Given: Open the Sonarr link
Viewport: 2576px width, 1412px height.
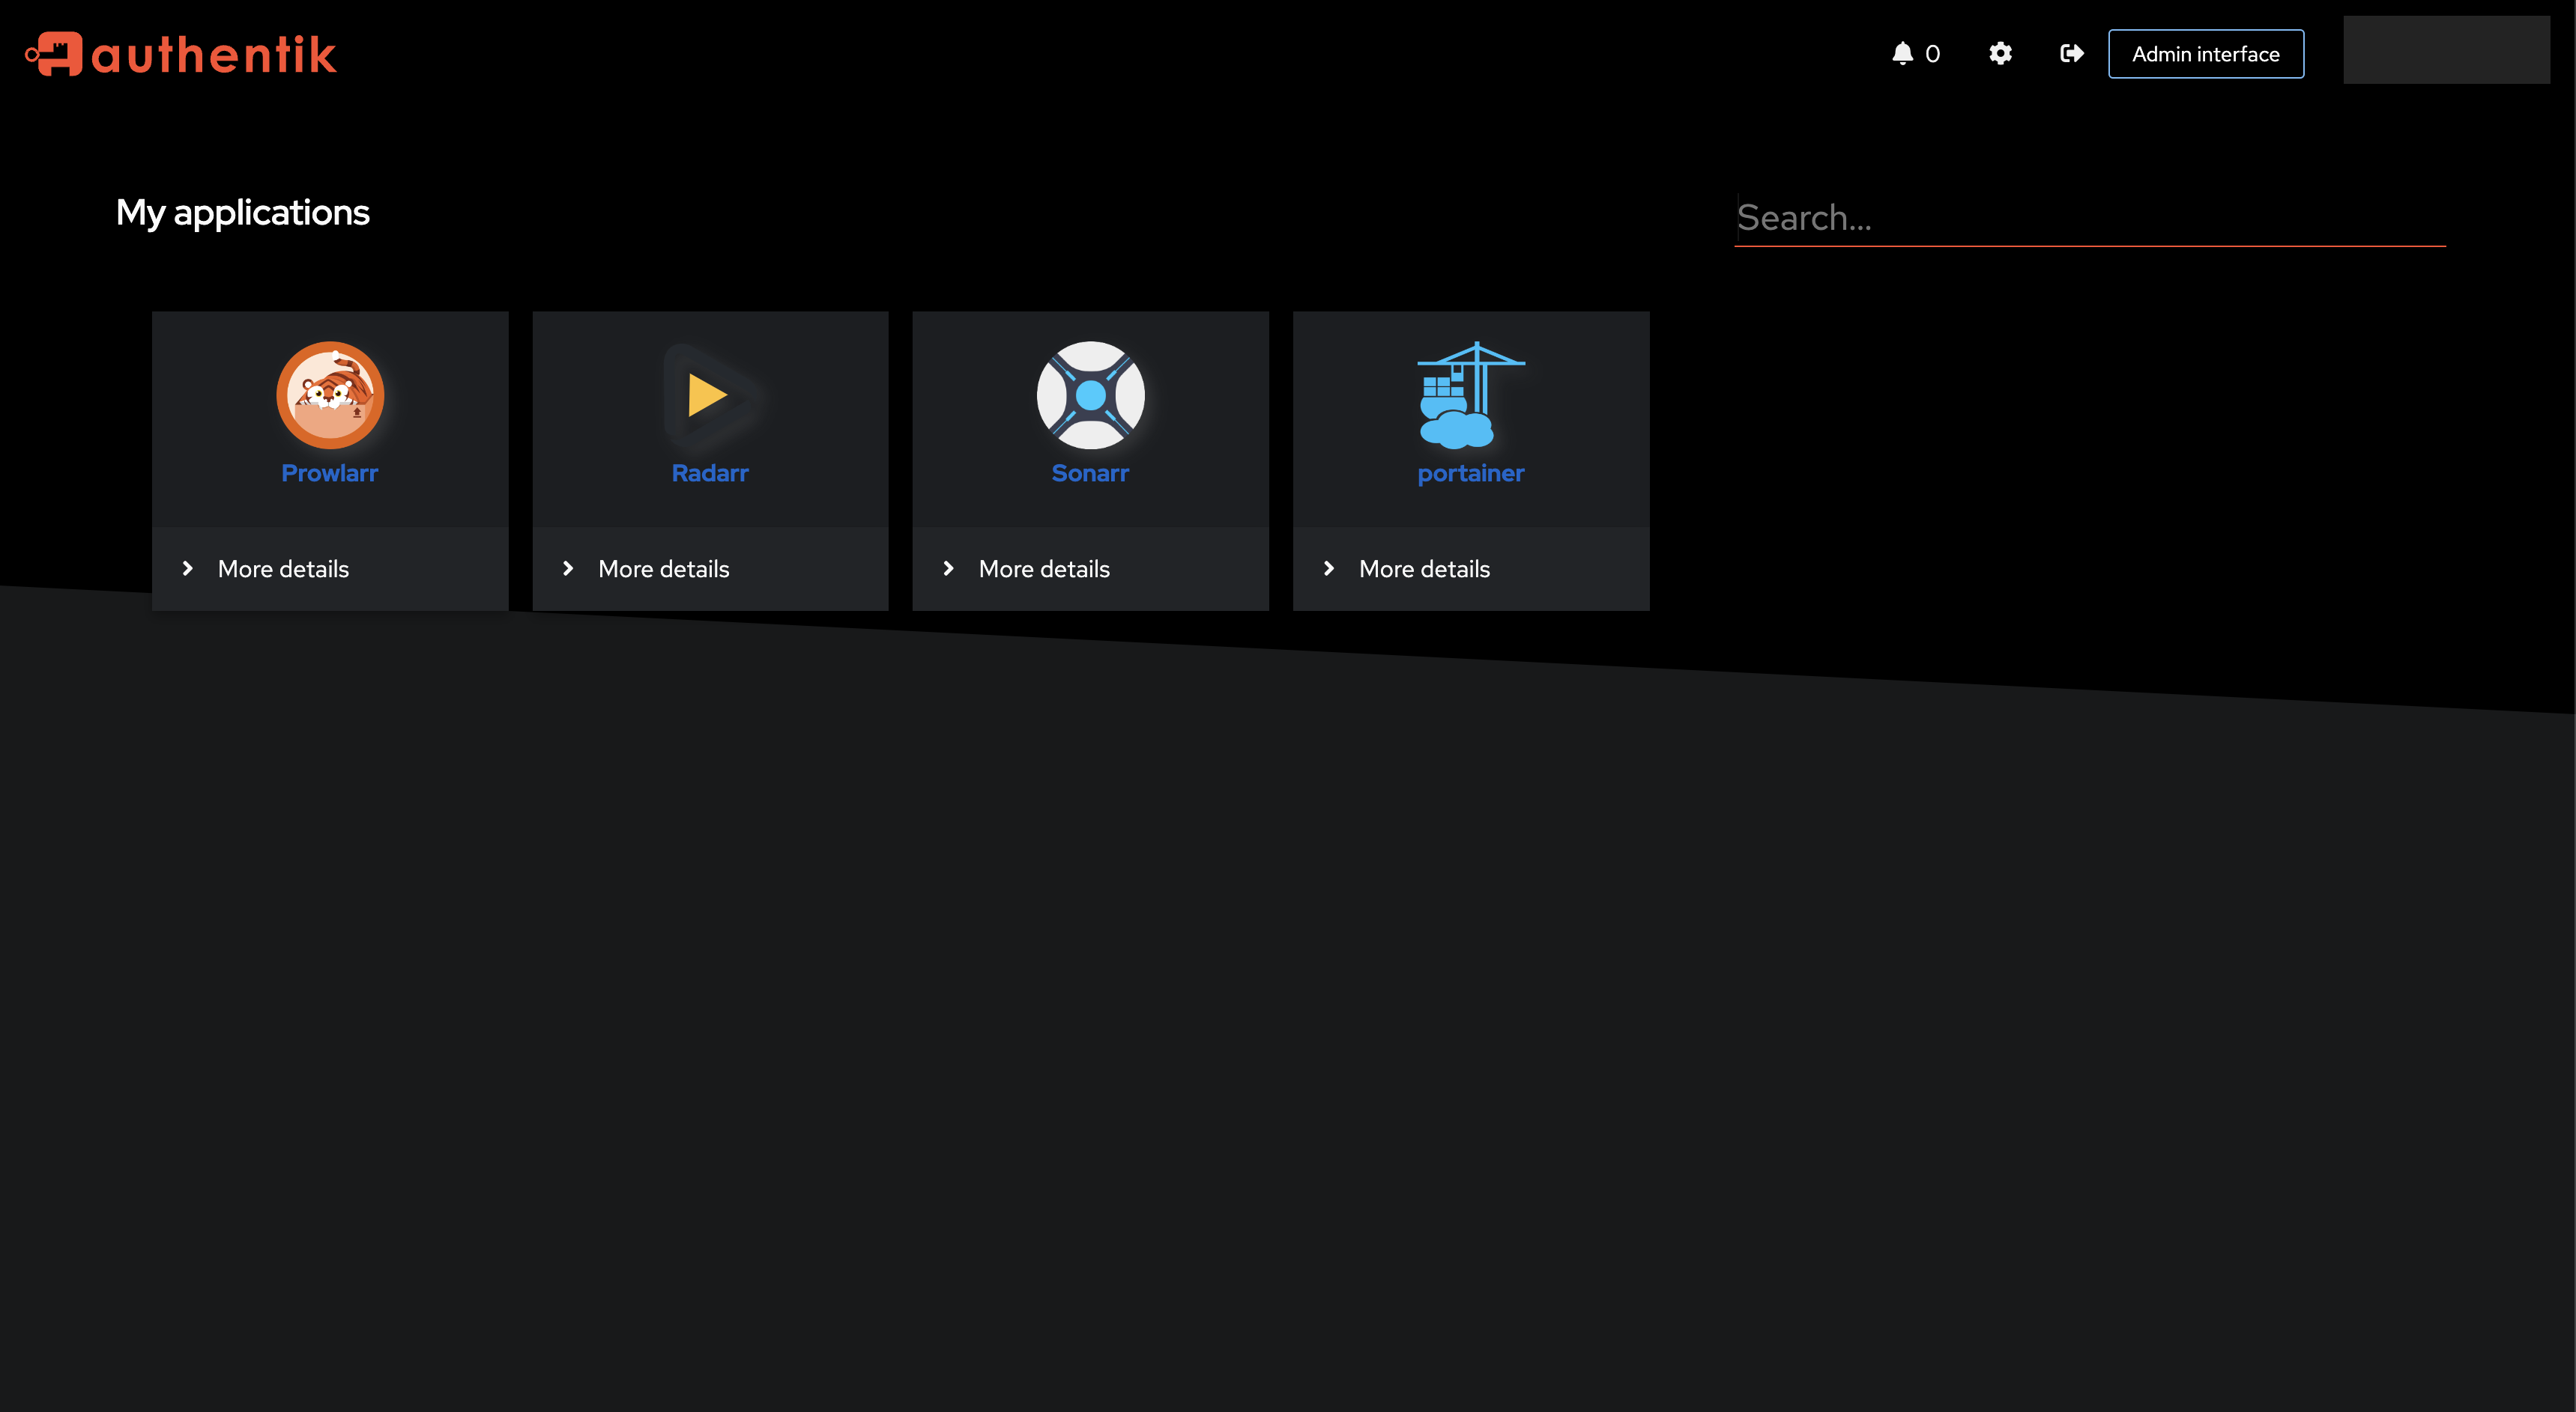Looking at the screenshot, I should coord(1090,472).
